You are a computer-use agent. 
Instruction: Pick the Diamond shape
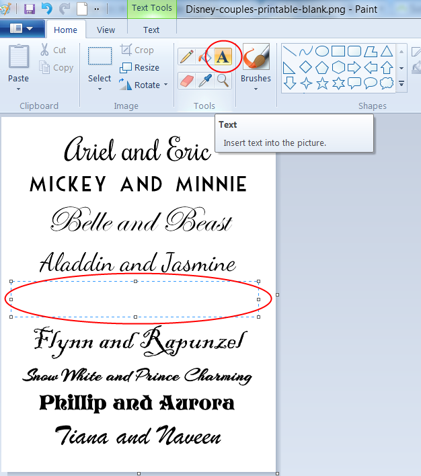305,67
